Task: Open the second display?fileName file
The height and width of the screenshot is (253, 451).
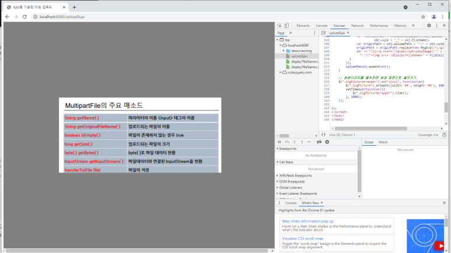Action: [305, 67]
